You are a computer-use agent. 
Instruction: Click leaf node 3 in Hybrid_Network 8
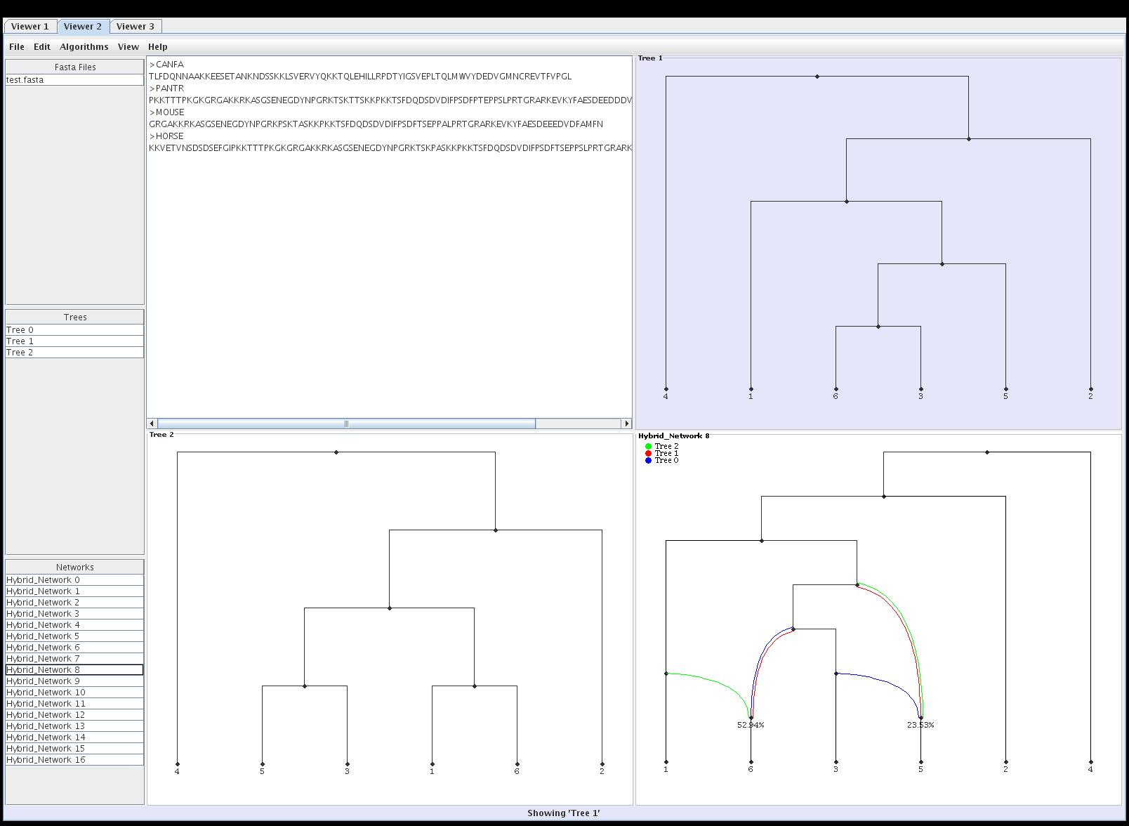click(836, 762)
